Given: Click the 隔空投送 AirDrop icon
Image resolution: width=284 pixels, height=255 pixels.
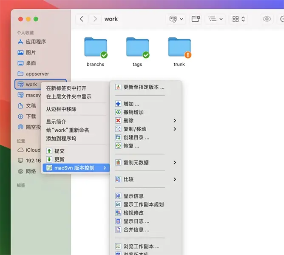Looking at the screenshot, I should (20, 127).
